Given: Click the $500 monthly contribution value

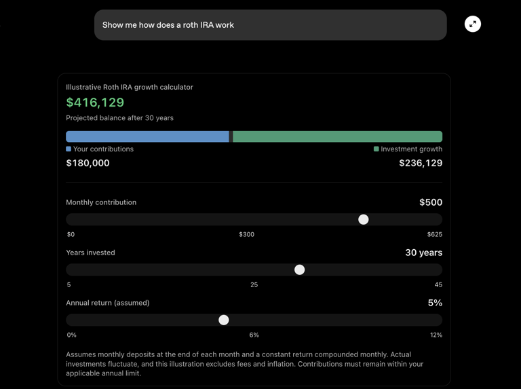Looking at the screenshot, I should coord(431,202).
